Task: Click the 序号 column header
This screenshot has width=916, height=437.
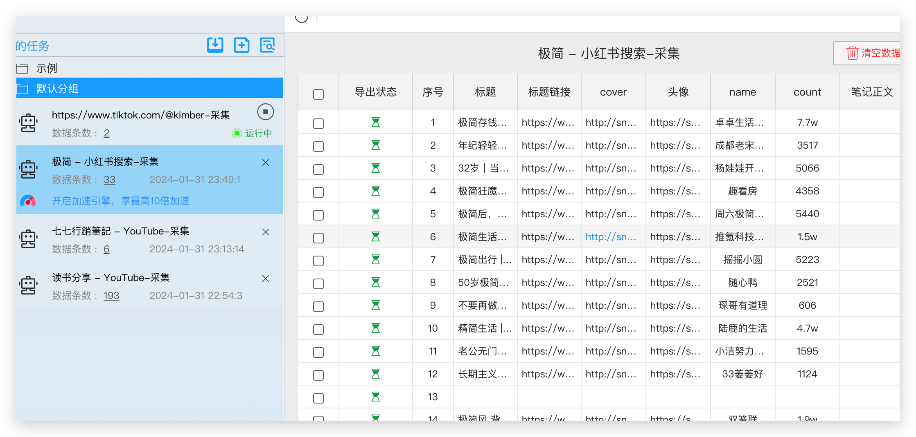Action: tap(433, 92)
